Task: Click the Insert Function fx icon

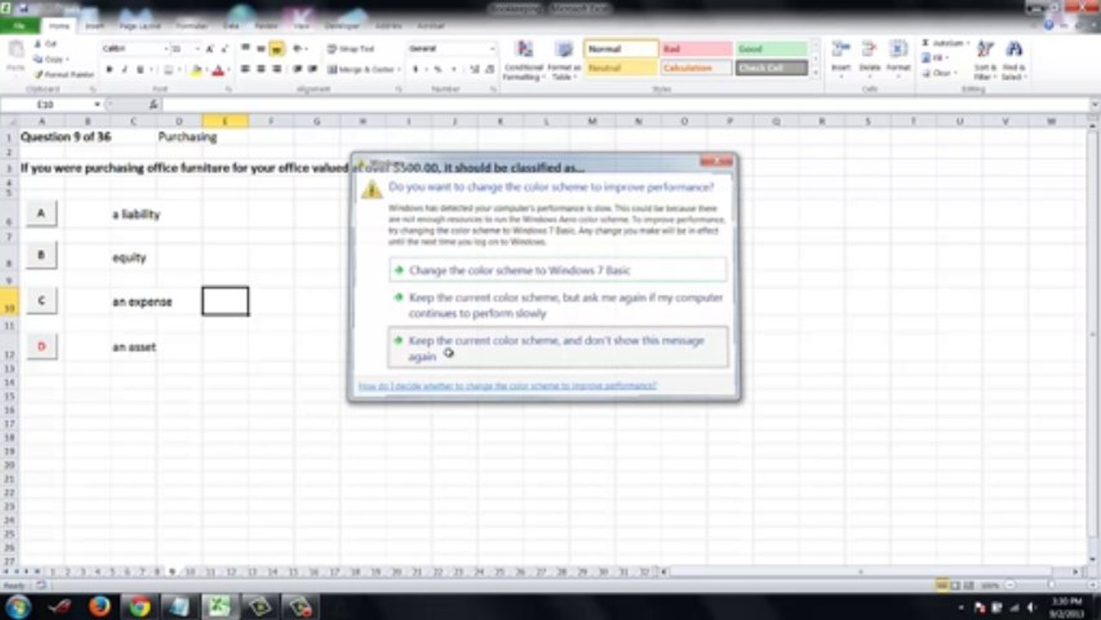Action: coord(153,104)
